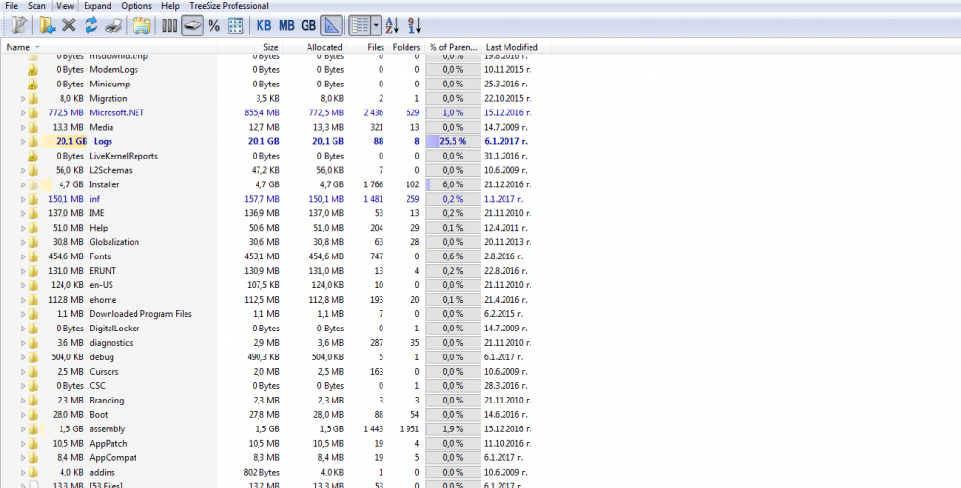Viewport: 961px width, 488px height.
Task: Click the printer icon to print report
Action: tap(113, 25)
